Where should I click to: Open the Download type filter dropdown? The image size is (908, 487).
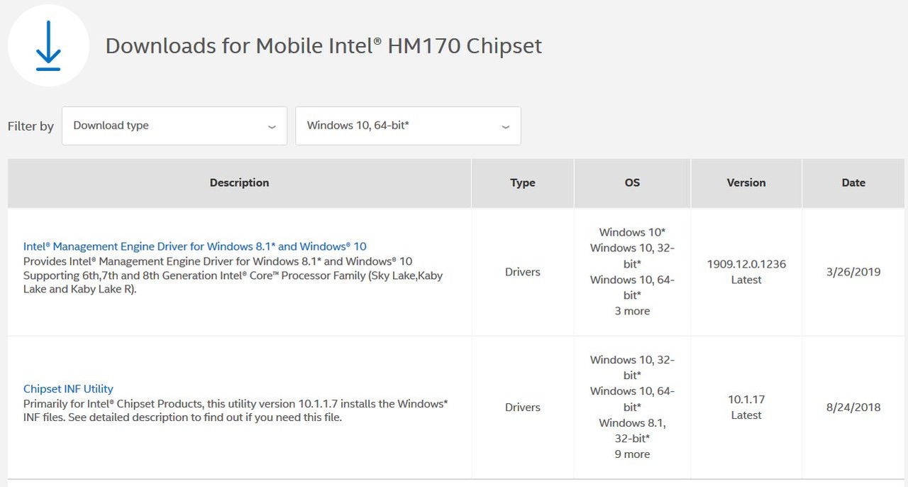pyautogui.click(x=175, y=126)
